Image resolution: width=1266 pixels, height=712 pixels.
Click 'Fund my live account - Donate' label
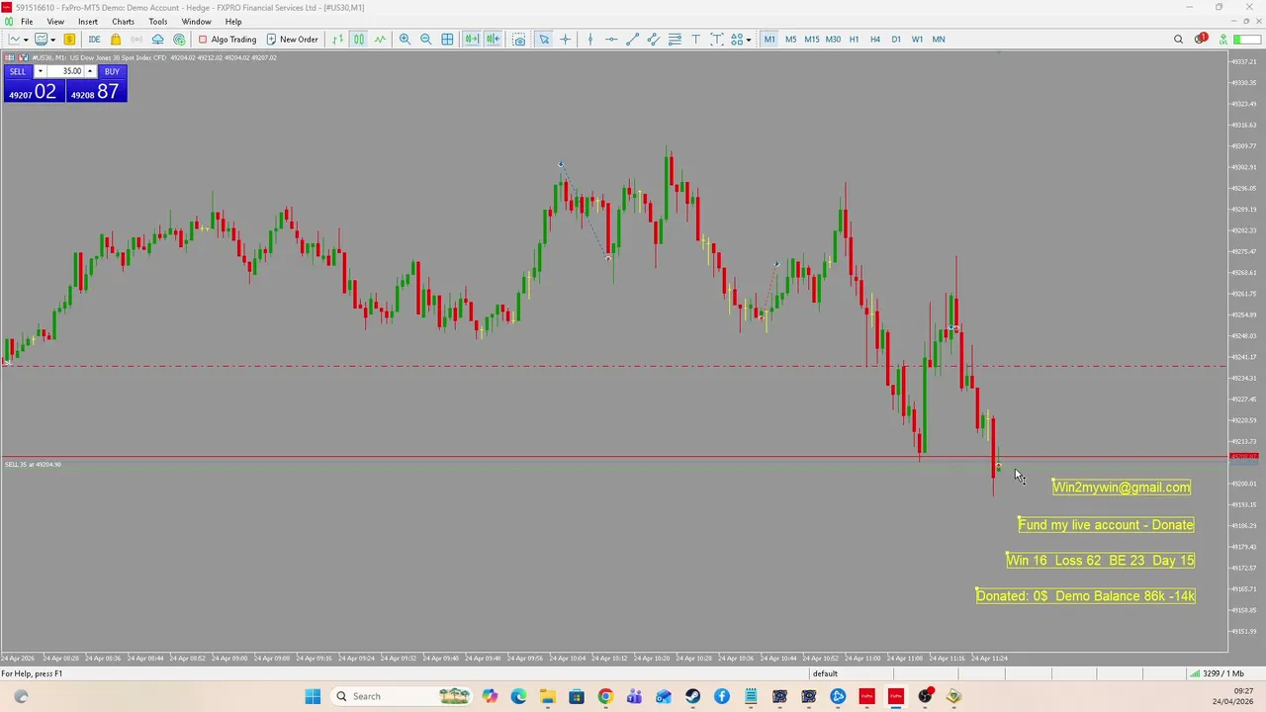1106,524
